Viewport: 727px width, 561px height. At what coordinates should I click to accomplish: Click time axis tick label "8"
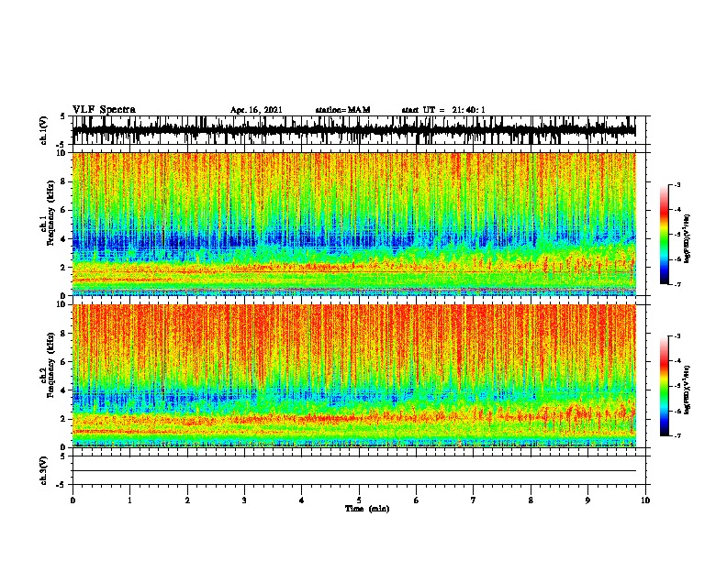[x=531, y=500]
